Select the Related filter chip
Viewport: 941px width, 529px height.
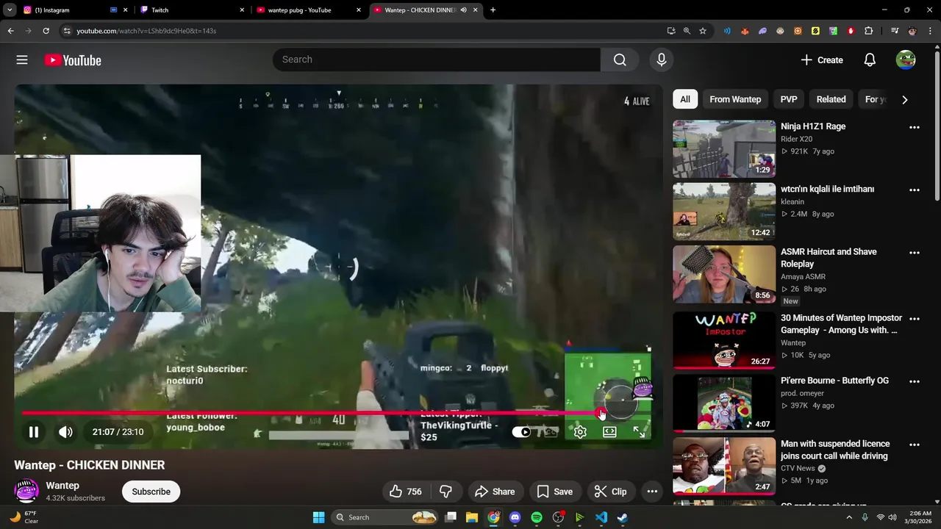(x=831, y=99)
